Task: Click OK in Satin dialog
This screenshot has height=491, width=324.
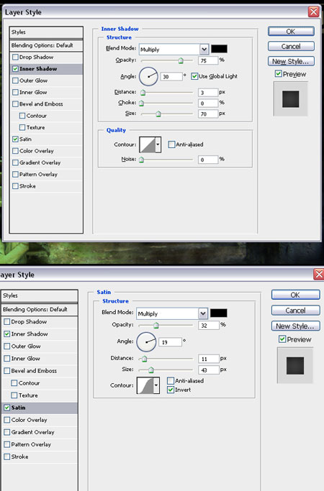Action: tap(295, 295)
